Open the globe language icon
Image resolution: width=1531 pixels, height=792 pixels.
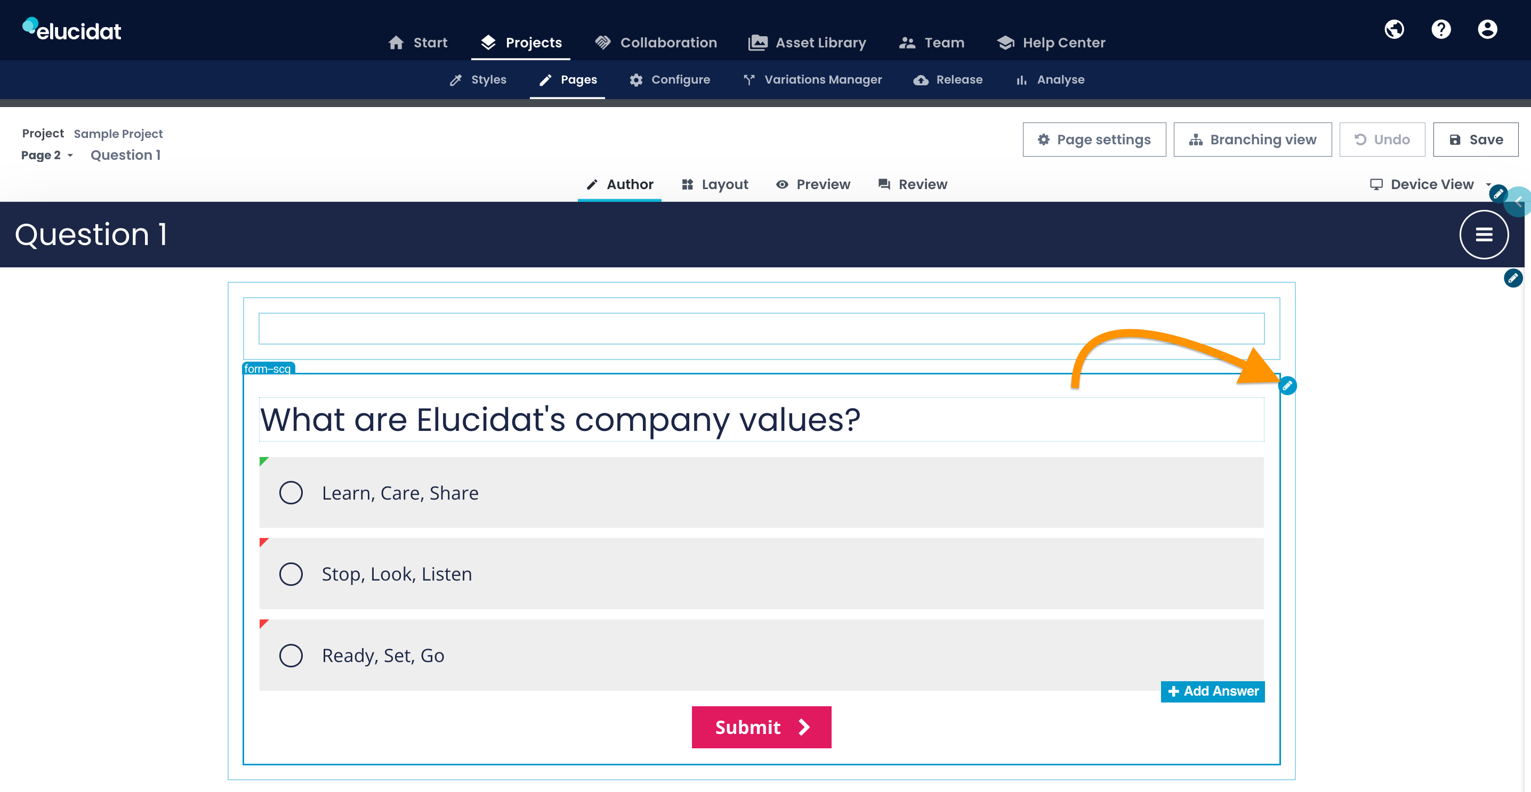[x=1393, y=29]
